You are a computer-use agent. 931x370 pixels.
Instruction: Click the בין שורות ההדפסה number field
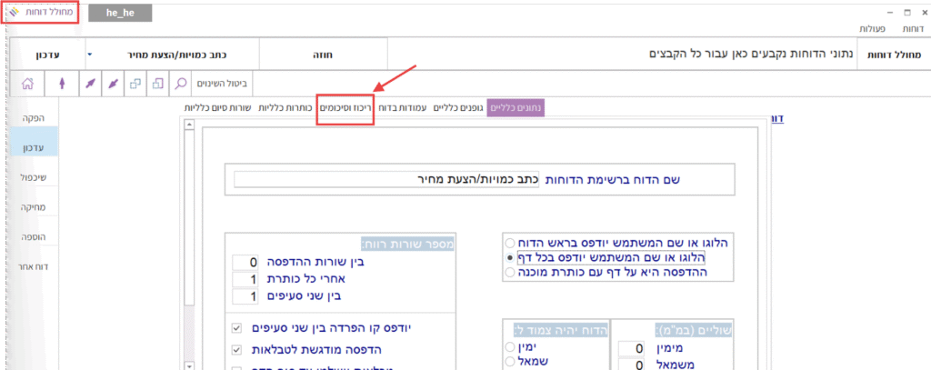245,263
